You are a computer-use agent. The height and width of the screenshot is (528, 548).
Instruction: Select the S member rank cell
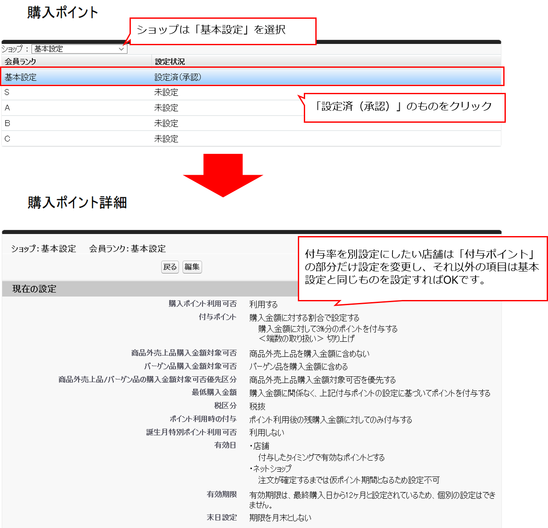pyautogui.click(x=7, y=92)
